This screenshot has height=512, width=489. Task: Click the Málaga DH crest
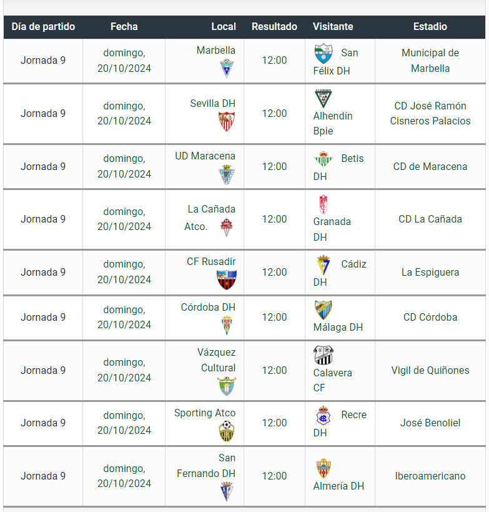point(324,310)
